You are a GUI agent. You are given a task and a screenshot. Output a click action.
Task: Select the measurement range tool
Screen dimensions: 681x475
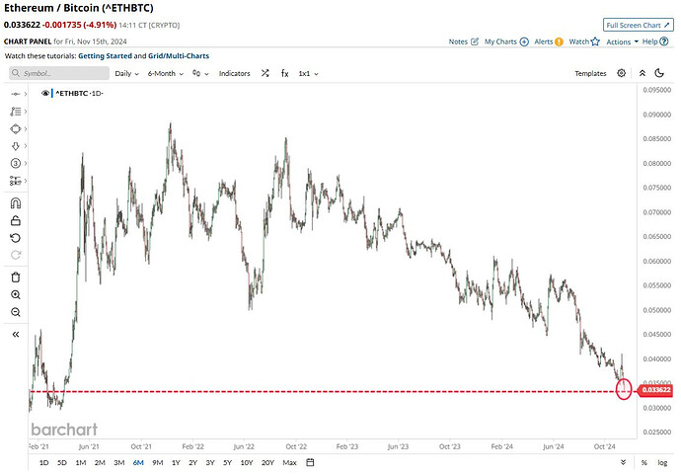coord(15,181)
